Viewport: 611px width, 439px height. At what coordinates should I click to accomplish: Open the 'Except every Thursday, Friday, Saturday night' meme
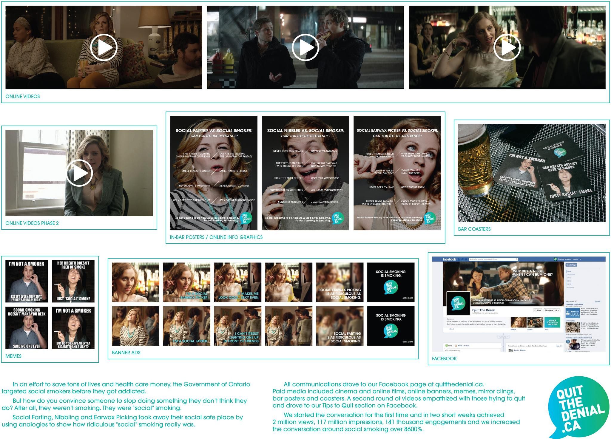(x=27, y=281)
